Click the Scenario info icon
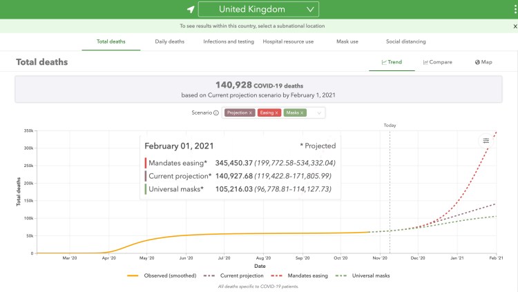 click(x=216, y=113)
